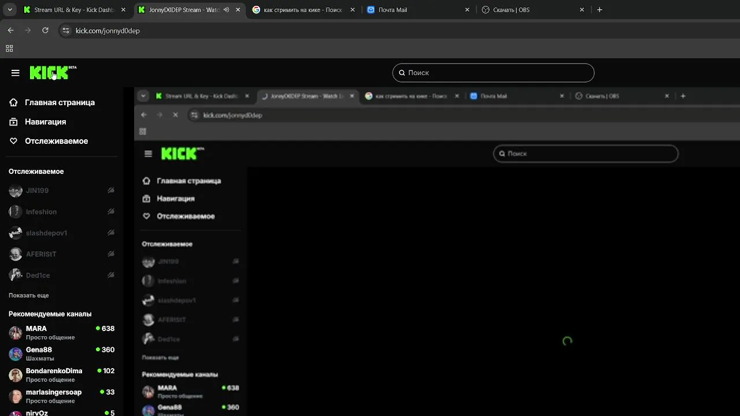Open the Kick hamburger menu
This screenshot has height=416, width=740.
[x=16, y=73]
